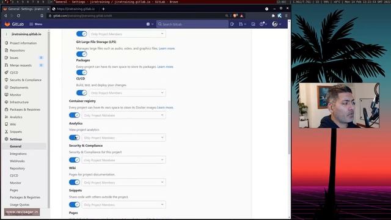Open the browser extensions puzzle icon

pos(273,16)
